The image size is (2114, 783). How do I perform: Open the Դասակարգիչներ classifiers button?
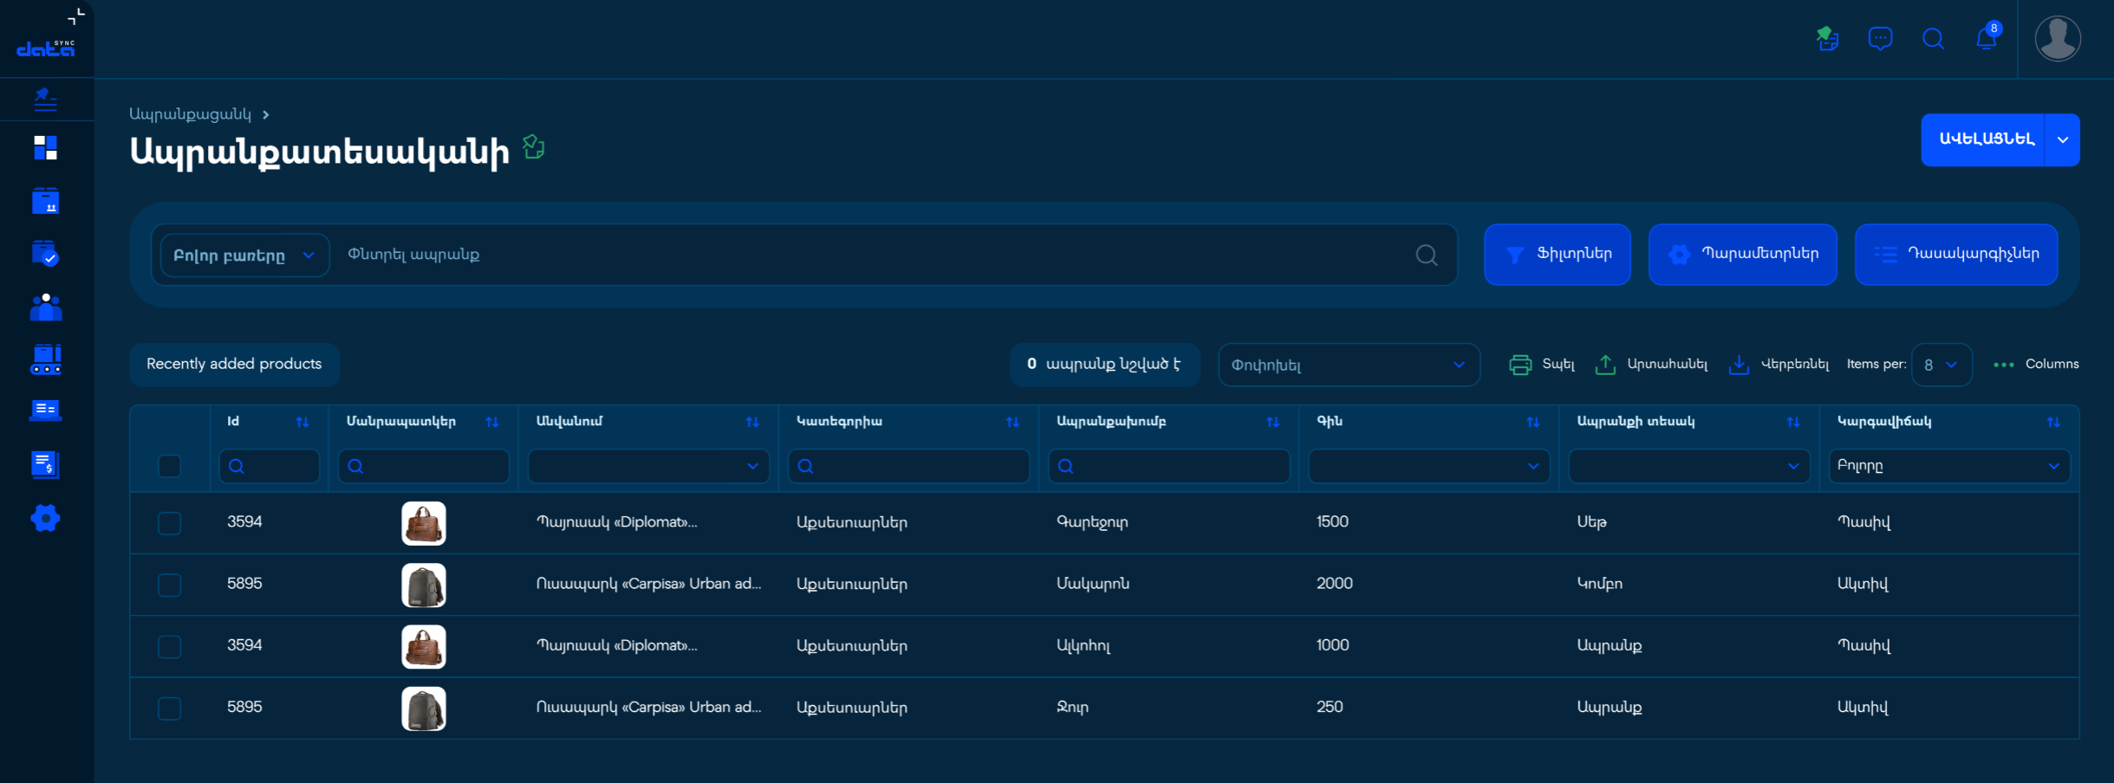[x=1956, y=255]
